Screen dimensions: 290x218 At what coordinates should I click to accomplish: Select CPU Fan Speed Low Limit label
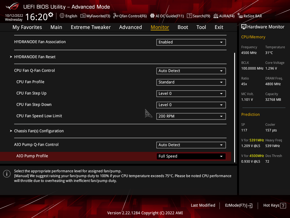click(x=39, y=116)
